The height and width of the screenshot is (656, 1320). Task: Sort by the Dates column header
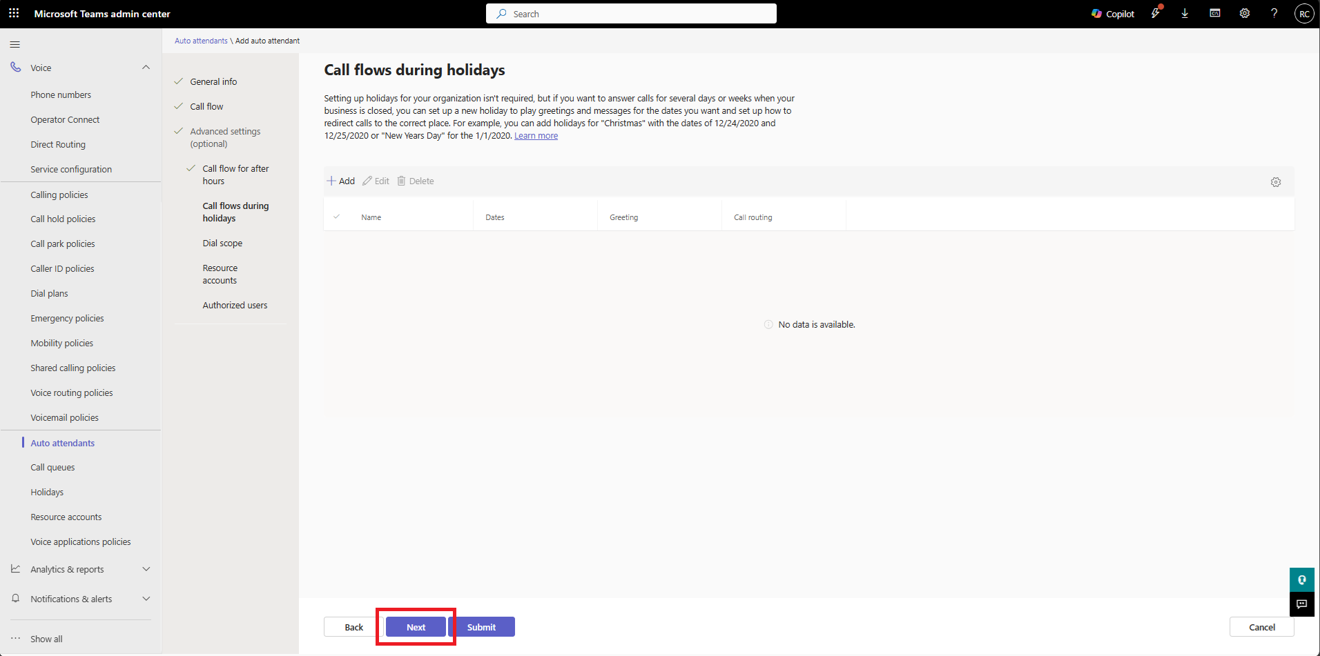(495, 217)
